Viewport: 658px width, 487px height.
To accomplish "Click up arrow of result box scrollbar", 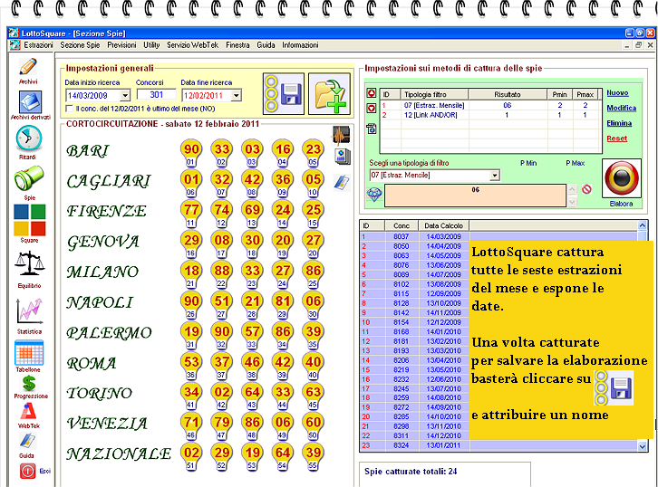I will pos(572,189).
